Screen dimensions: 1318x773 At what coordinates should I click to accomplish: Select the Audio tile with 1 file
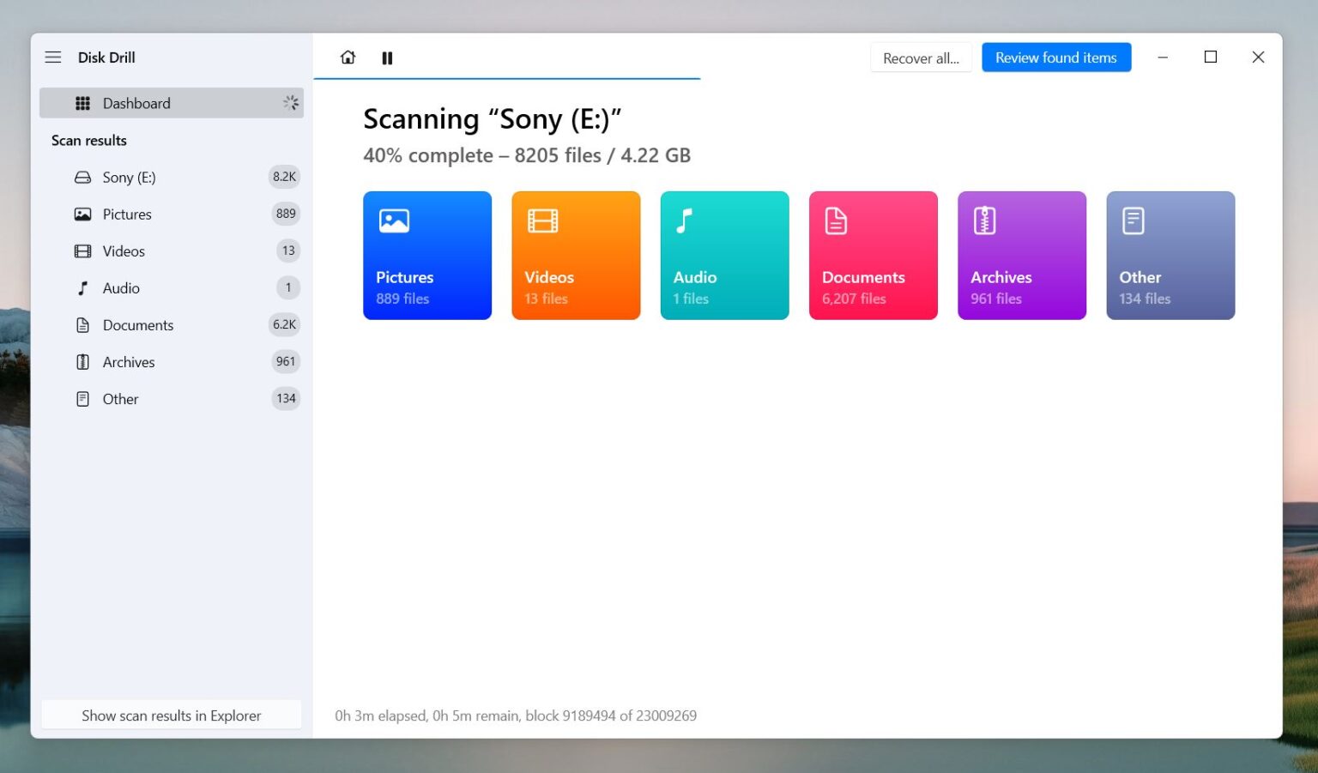click(724, 255)
